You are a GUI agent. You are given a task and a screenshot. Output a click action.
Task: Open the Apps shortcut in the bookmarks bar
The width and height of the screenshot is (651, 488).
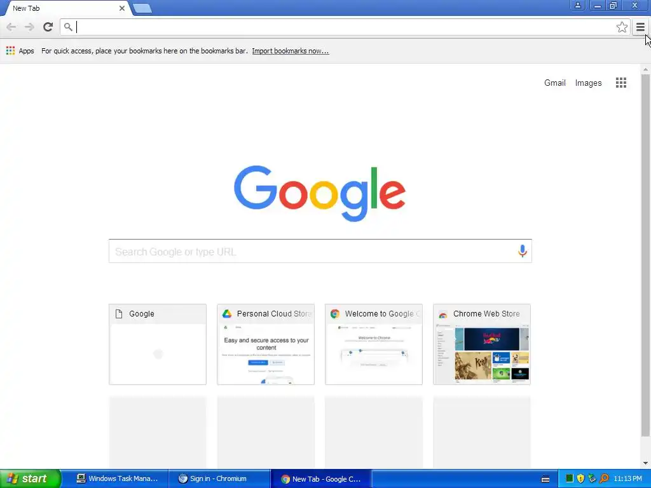click(20, 51)
